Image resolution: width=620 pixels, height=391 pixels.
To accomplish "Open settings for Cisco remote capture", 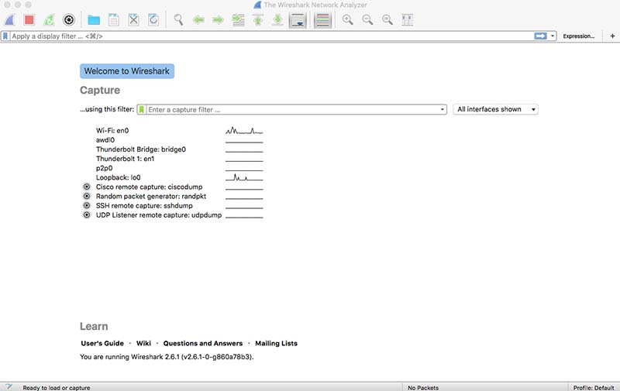I will point(87,187).
